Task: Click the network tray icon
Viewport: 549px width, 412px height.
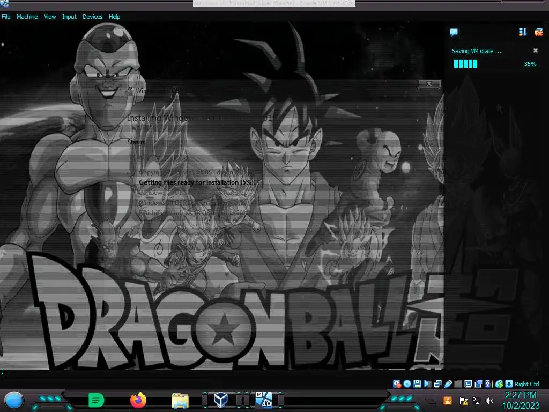Action: [477, 400]
